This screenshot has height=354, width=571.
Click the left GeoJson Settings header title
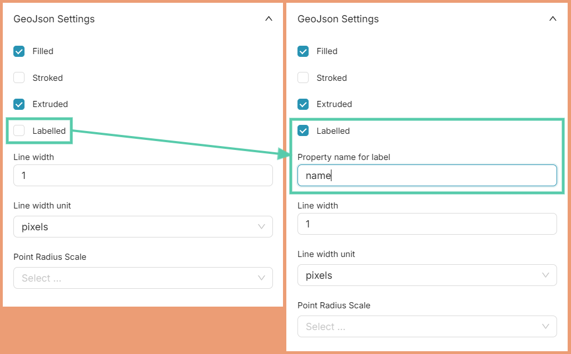[x=54, y=19]
